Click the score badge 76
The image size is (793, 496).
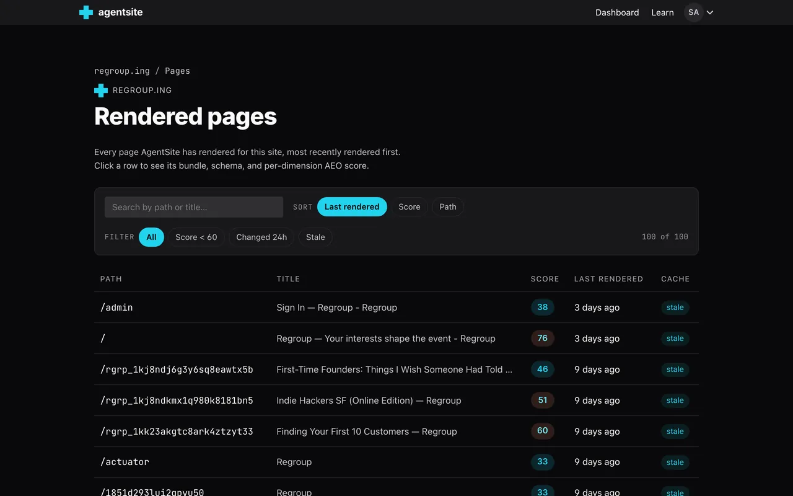coord(543,338)
